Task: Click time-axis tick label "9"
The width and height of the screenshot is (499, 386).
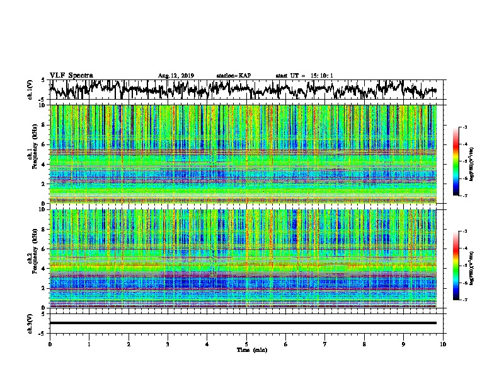Action: (403, 344)
